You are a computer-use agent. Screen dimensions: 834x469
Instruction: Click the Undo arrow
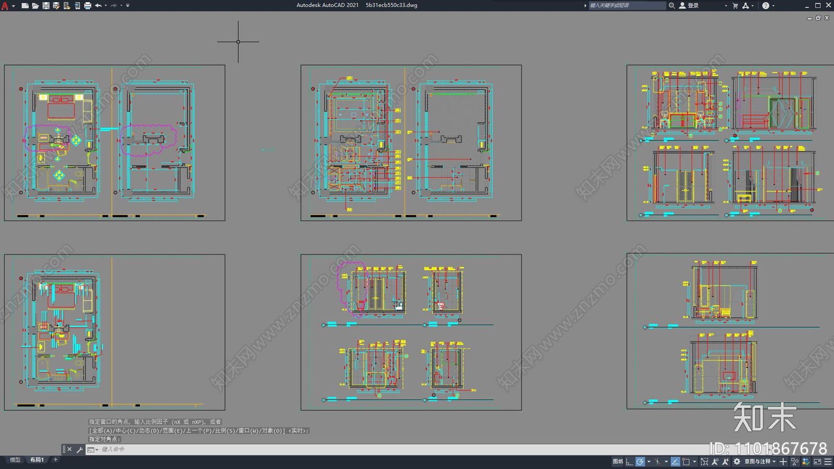[x=98, y=6]
